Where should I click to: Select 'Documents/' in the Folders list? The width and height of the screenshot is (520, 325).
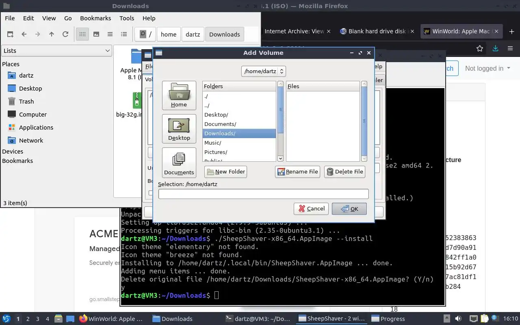[x=239, y=124]
